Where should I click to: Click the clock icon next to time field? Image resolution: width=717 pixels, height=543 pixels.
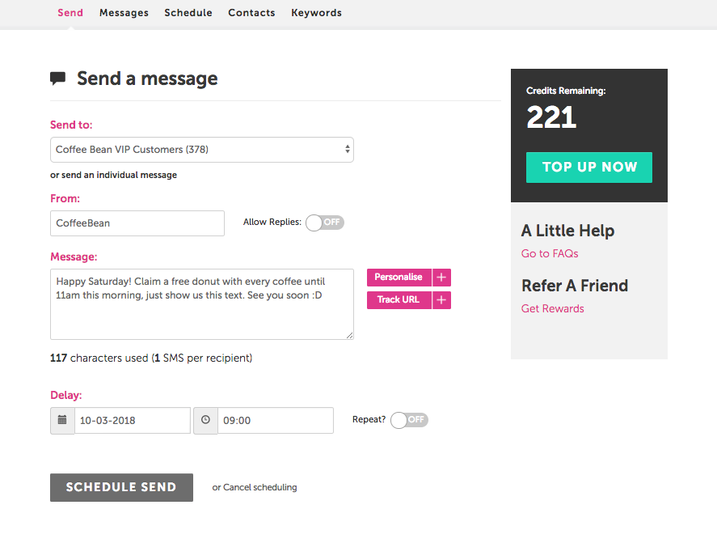click(205, 420)
